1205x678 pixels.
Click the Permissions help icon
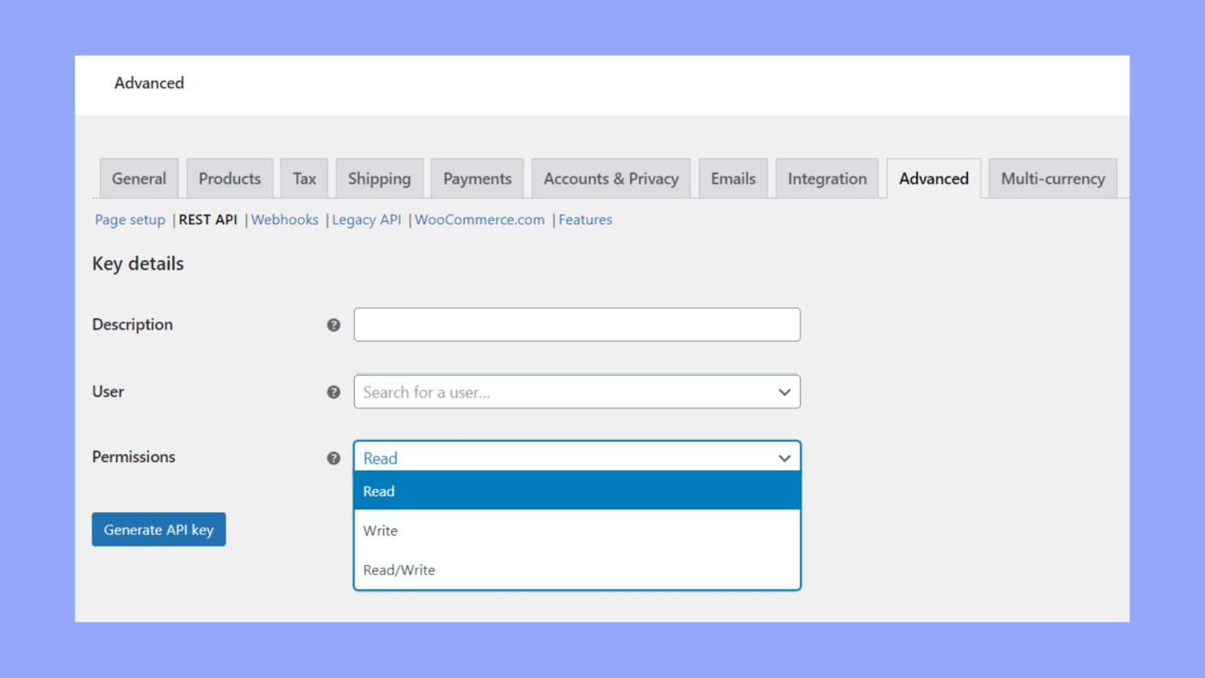(333, 457)
